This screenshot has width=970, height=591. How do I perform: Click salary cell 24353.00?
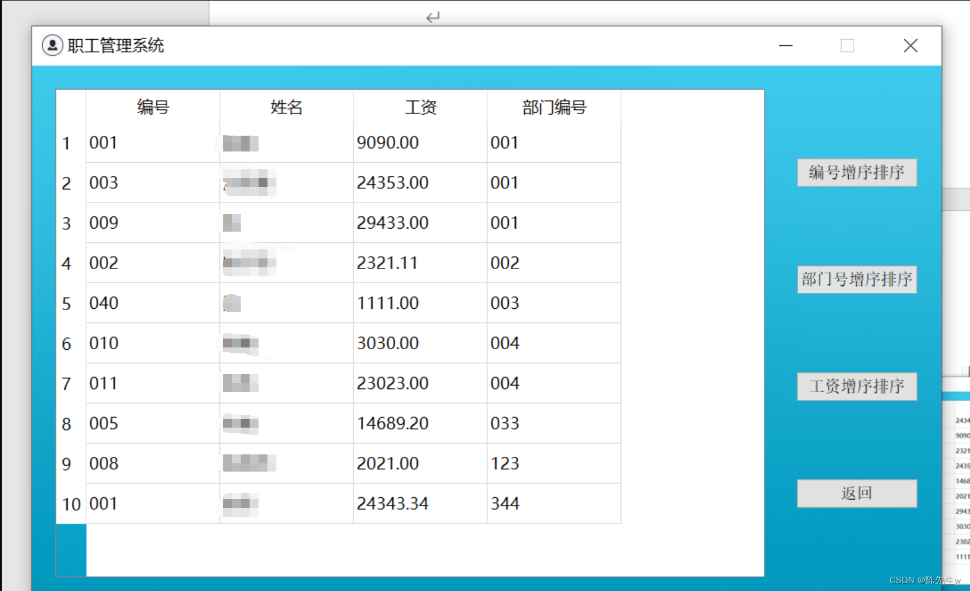(420, 183)
